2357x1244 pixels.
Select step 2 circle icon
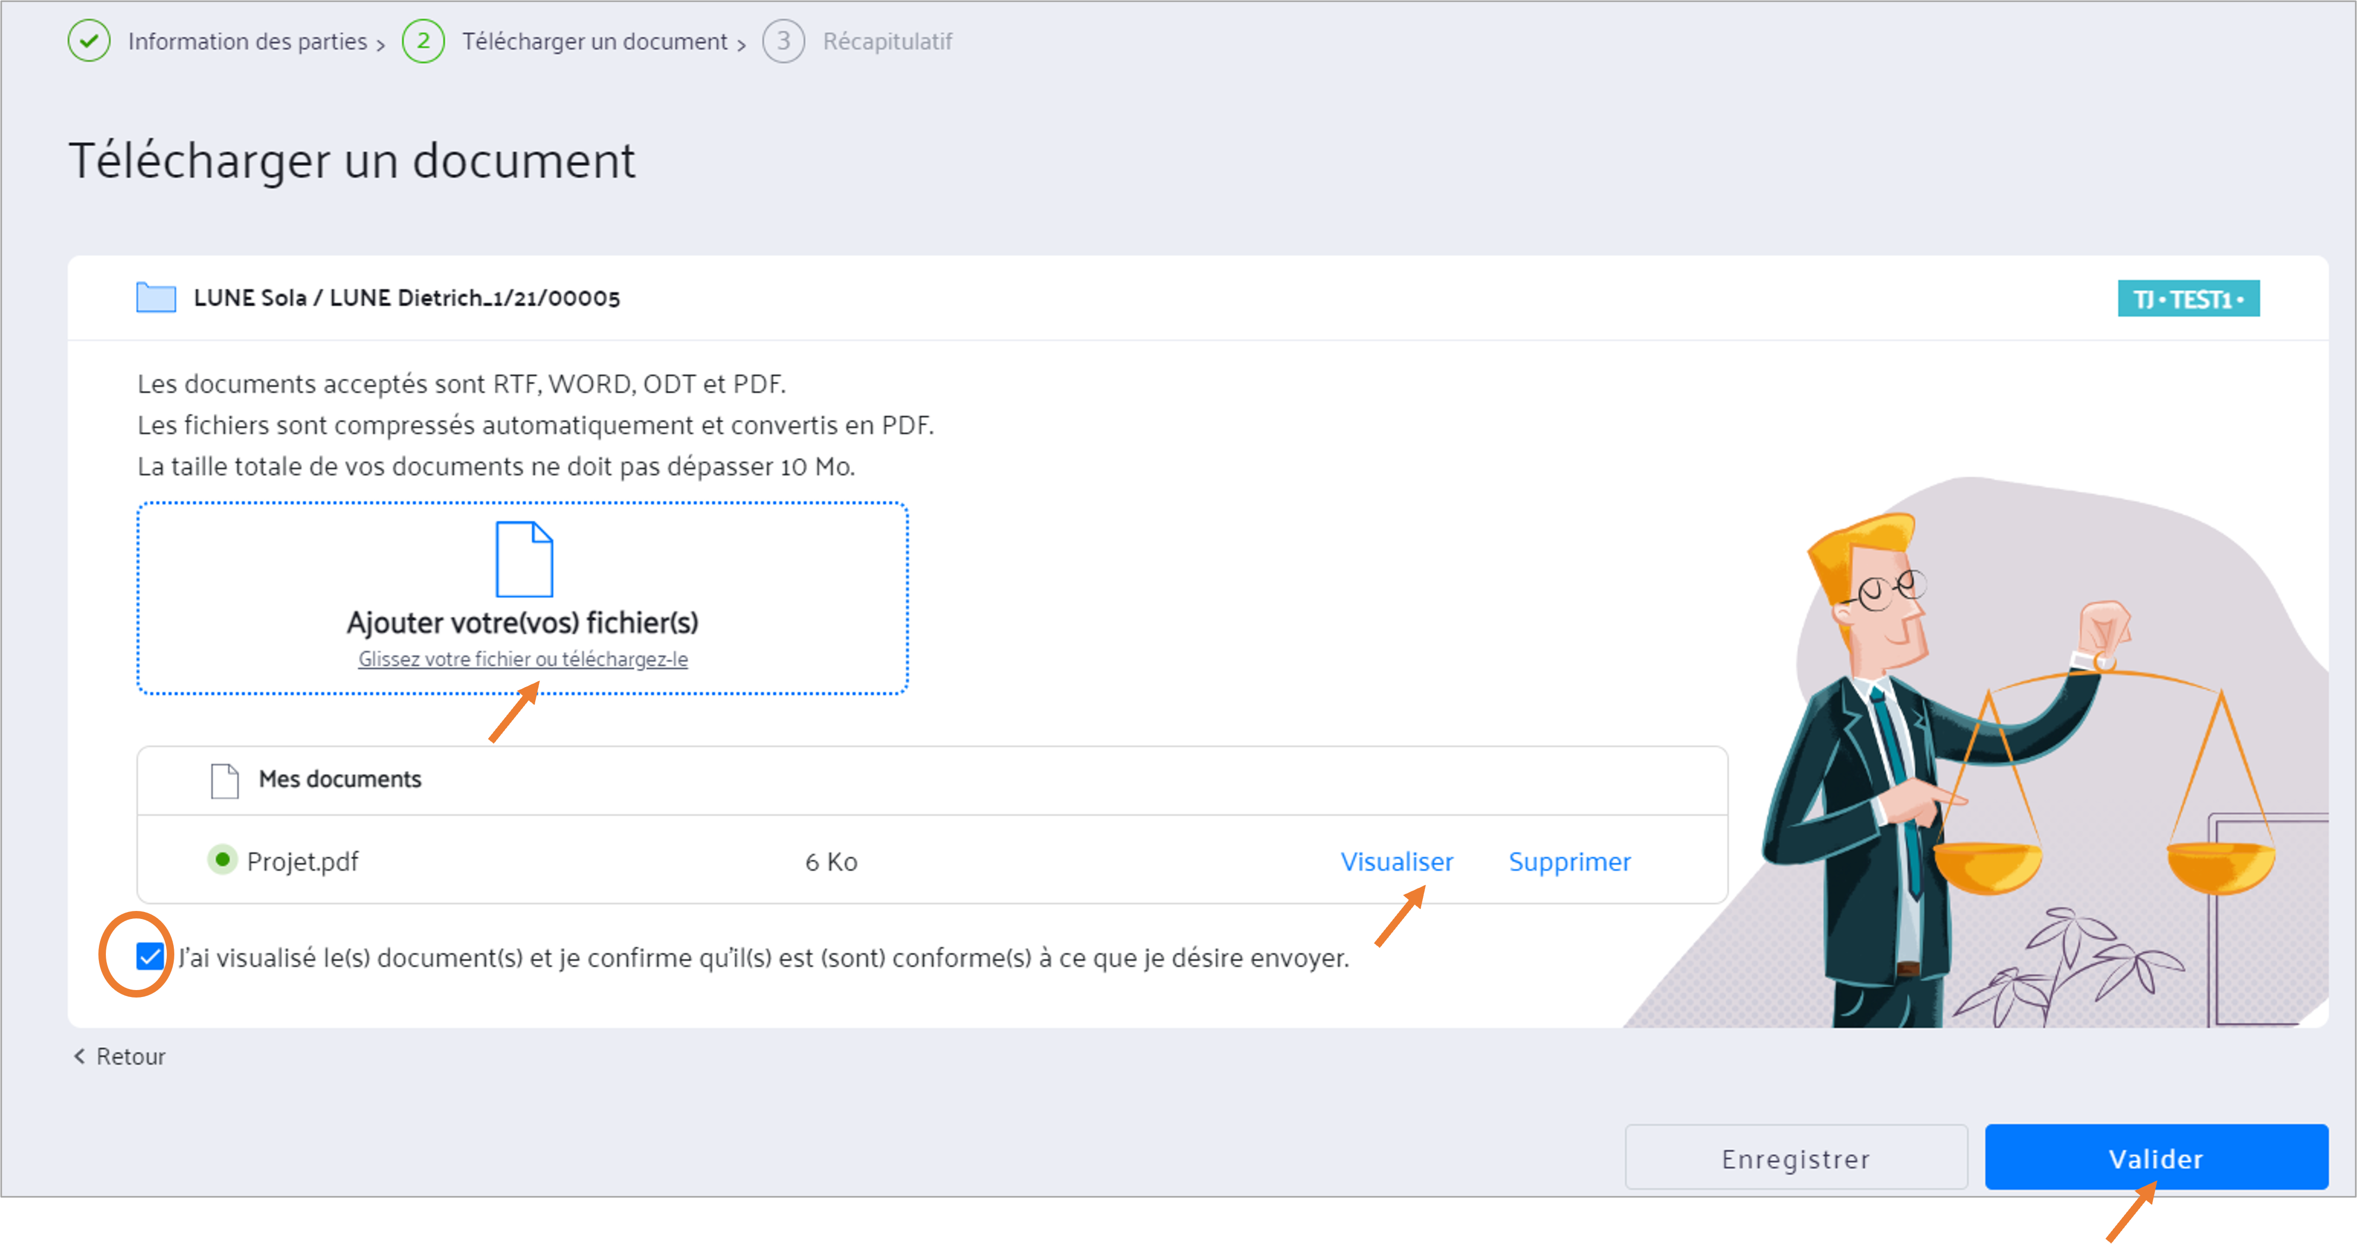pos(423,41)
